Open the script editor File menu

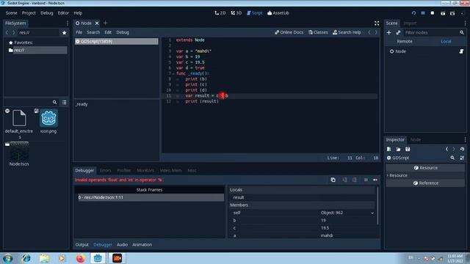point(79,32)
